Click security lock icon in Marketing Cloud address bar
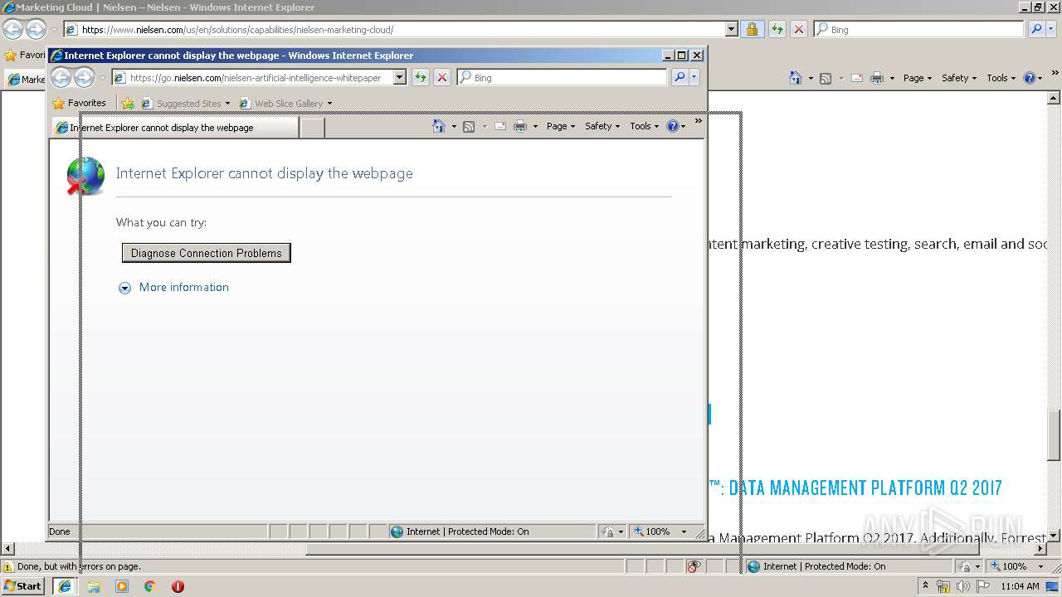This screenshot has width=1062, height=597. click(752, 29)
